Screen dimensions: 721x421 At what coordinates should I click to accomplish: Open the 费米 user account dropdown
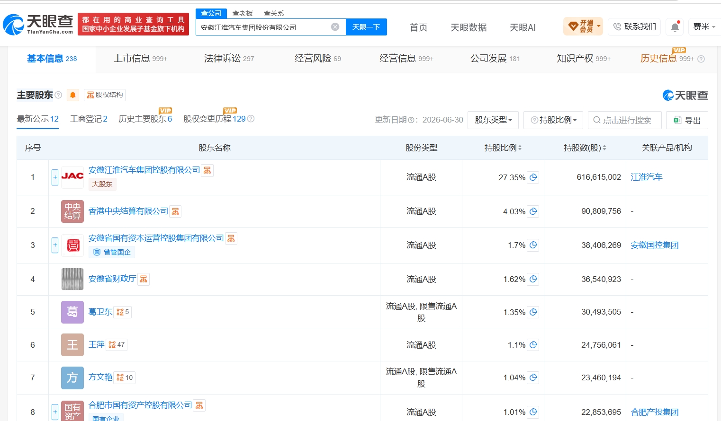point(703,27)
